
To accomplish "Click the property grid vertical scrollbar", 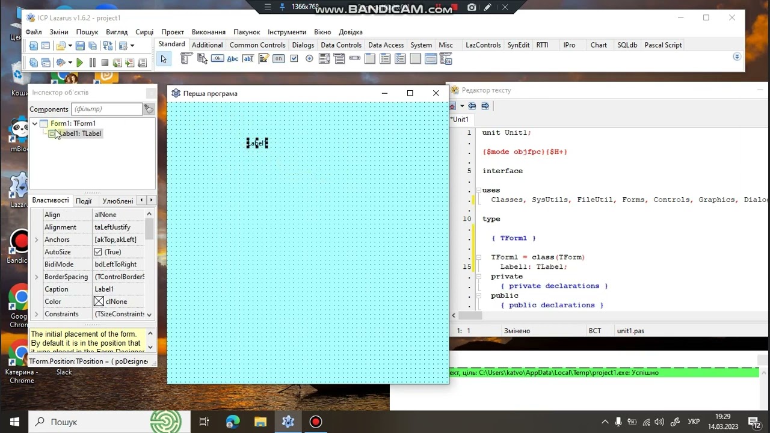I will click(150, 264).
